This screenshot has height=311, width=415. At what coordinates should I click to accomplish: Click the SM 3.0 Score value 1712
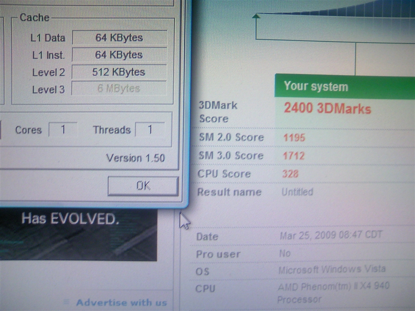294,156
